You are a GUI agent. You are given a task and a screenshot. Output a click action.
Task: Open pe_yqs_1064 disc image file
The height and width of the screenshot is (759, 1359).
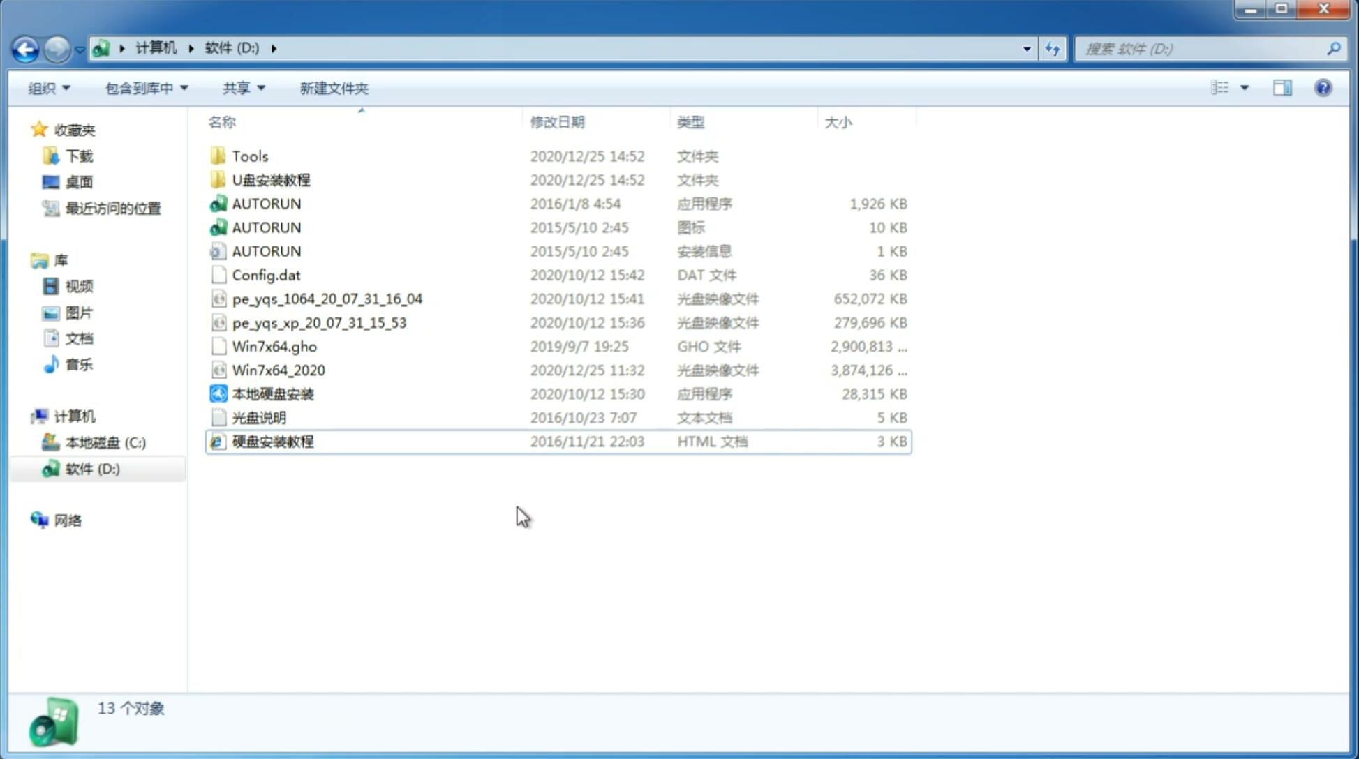coord(327,299)
